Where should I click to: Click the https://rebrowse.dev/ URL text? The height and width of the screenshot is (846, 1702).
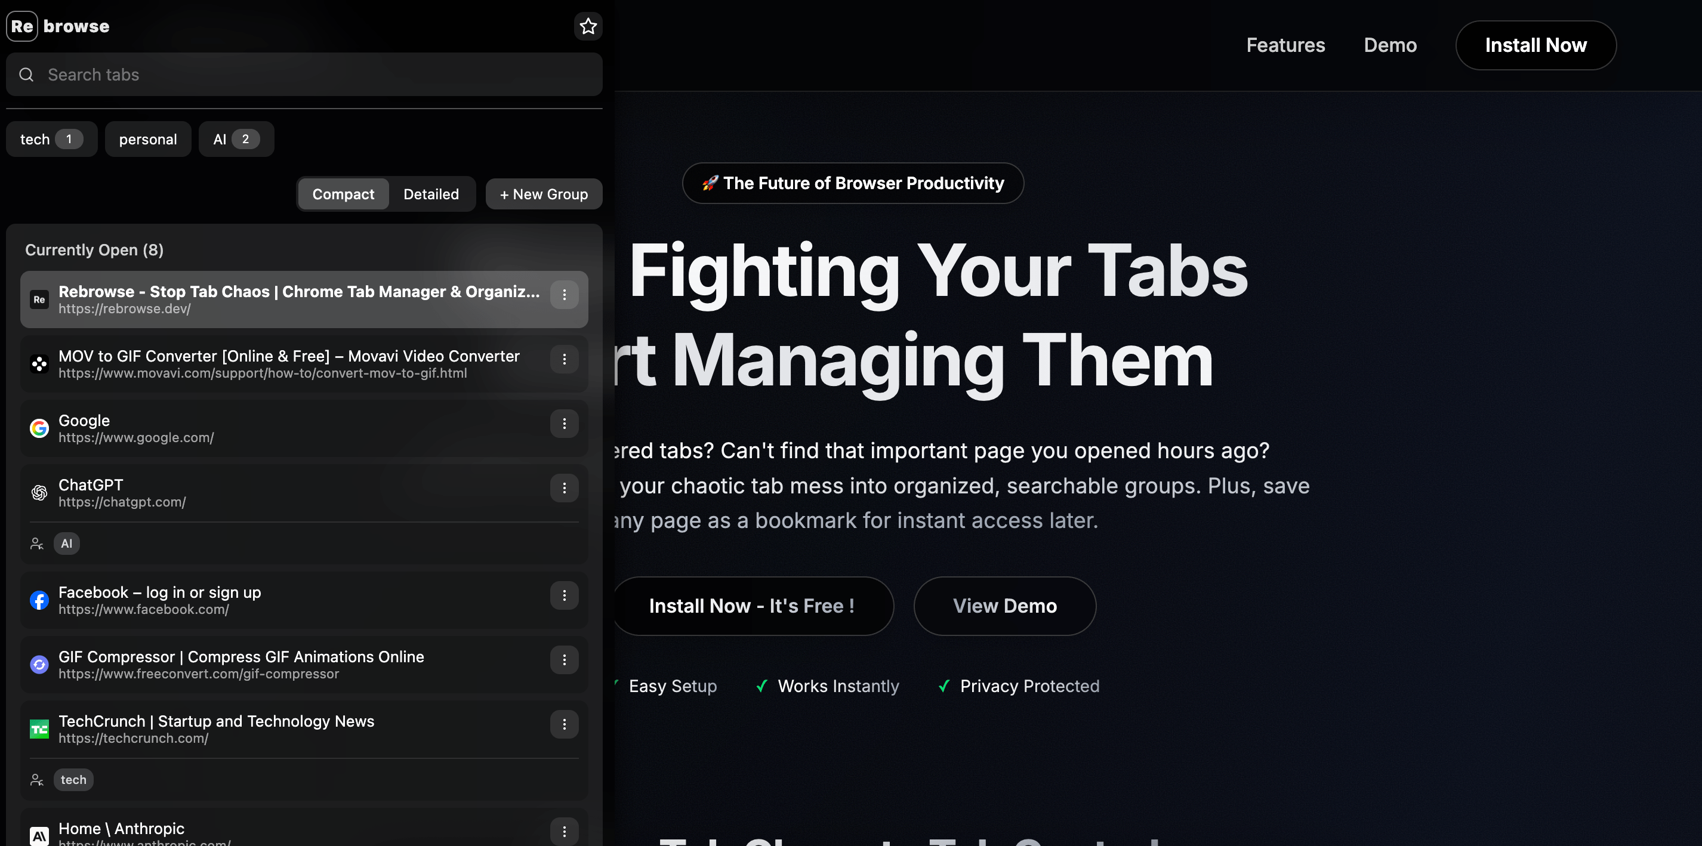pos(124,309)
